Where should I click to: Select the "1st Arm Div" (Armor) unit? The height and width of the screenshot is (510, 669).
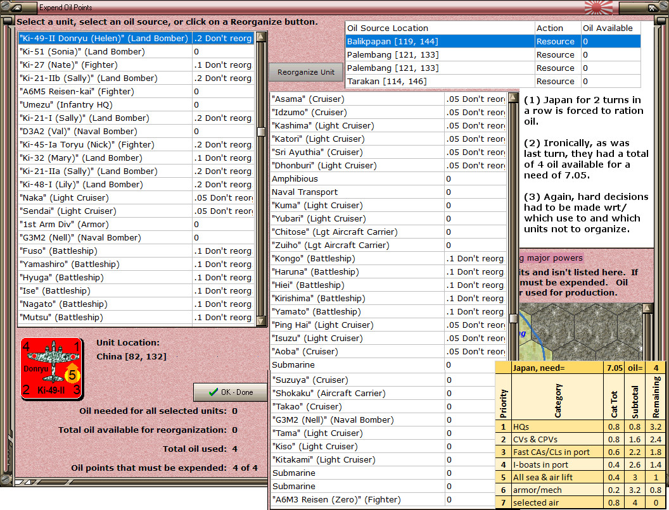[x=136, y=224]
